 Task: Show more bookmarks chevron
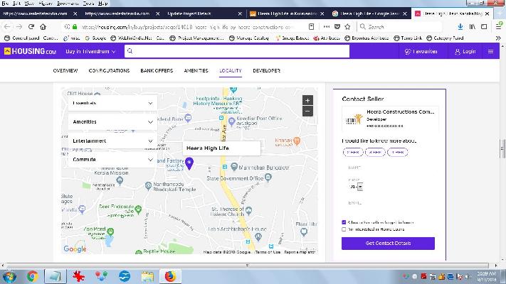click(x=498, y=38)
